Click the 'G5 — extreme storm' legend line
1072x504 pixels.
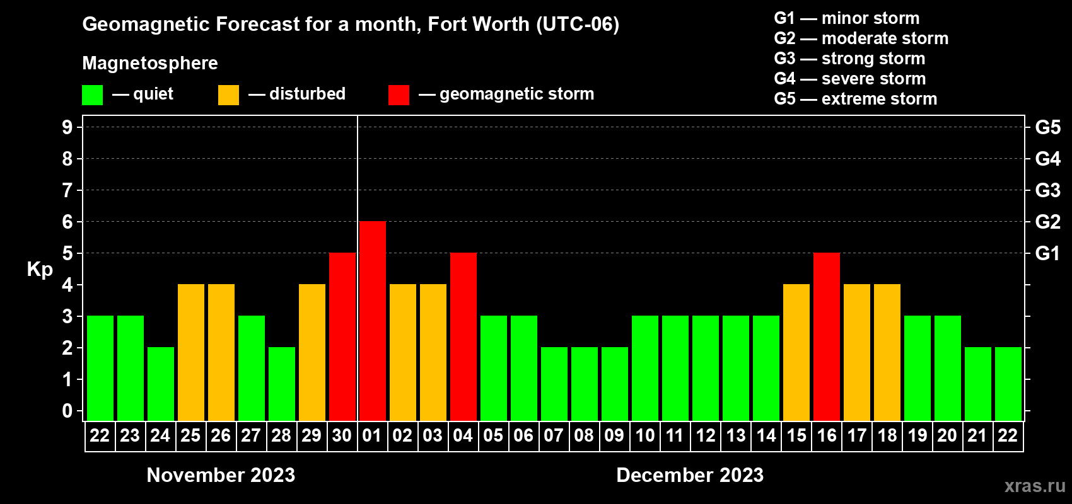(x=856, y=99)
